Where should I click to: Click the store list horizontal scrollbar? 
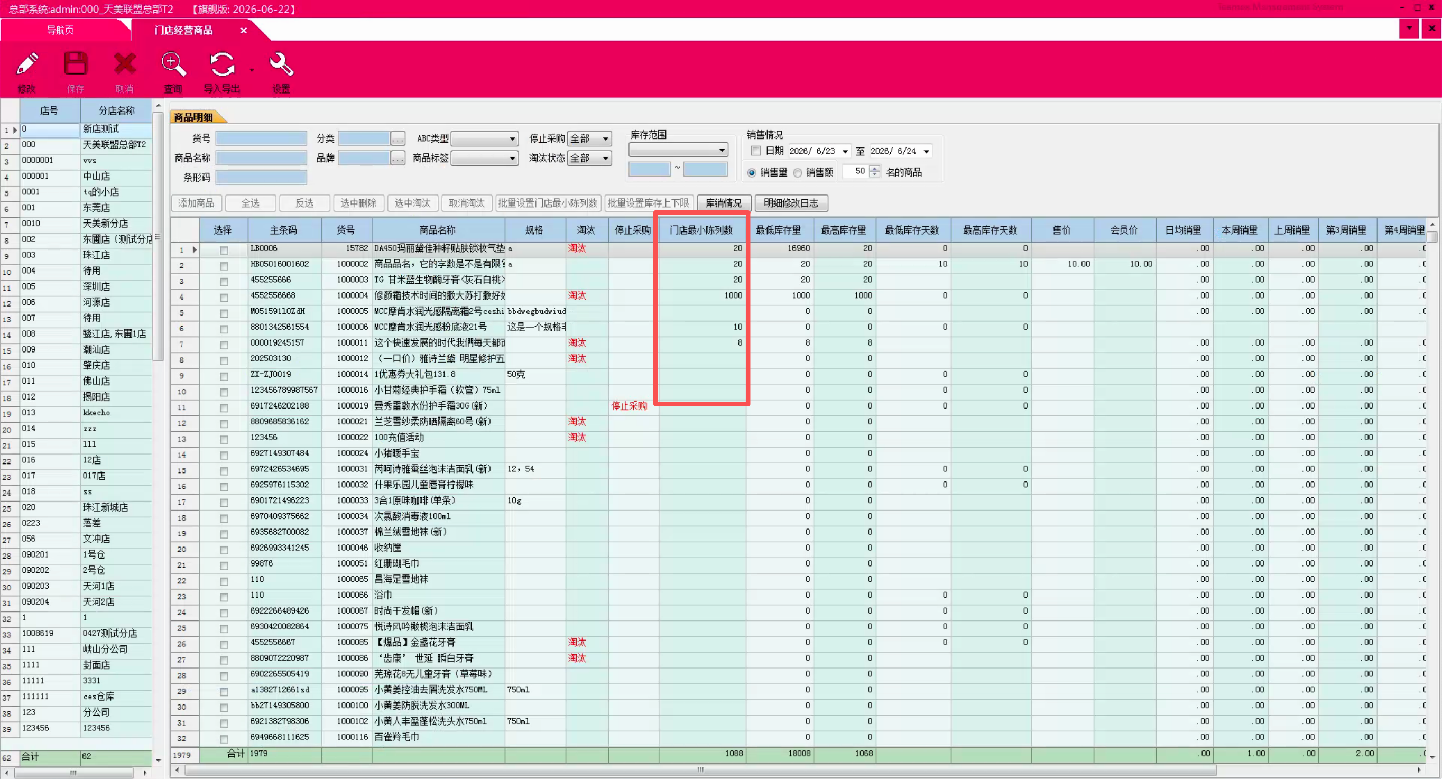click(x=73, y=773)
